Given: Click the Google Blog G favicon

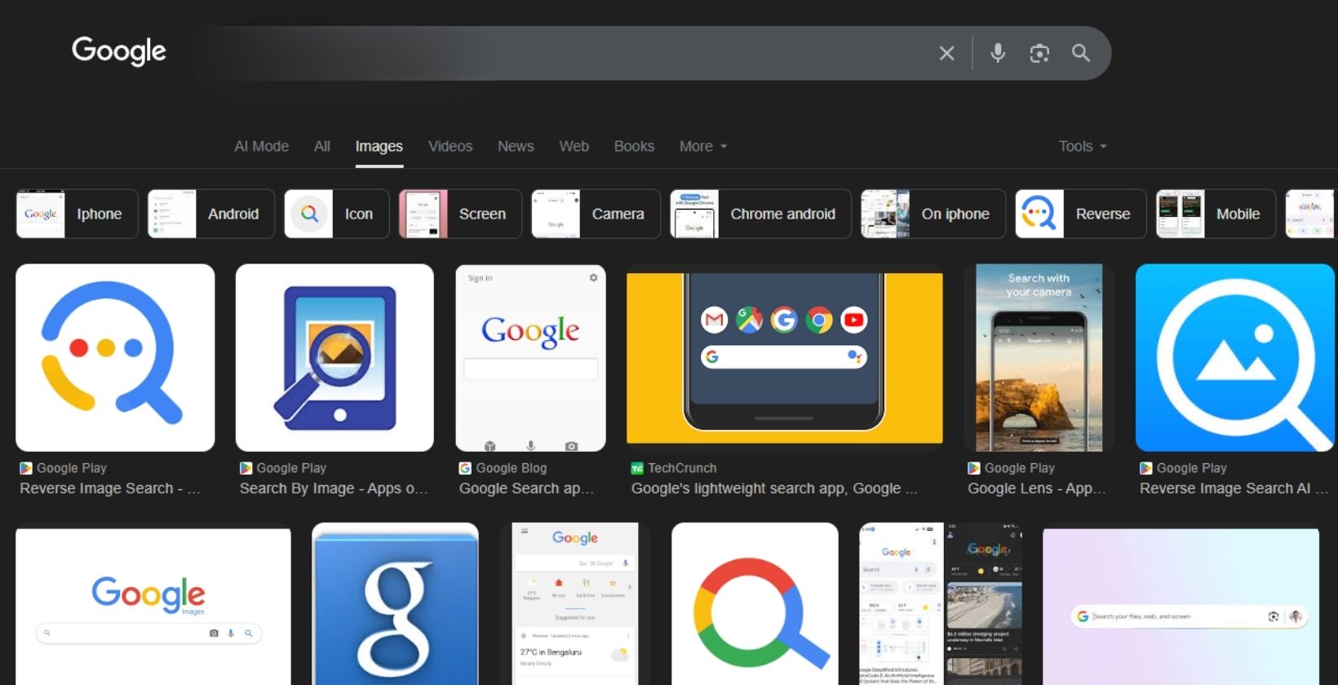Looking at the screenshot, I should click(465, 468).
